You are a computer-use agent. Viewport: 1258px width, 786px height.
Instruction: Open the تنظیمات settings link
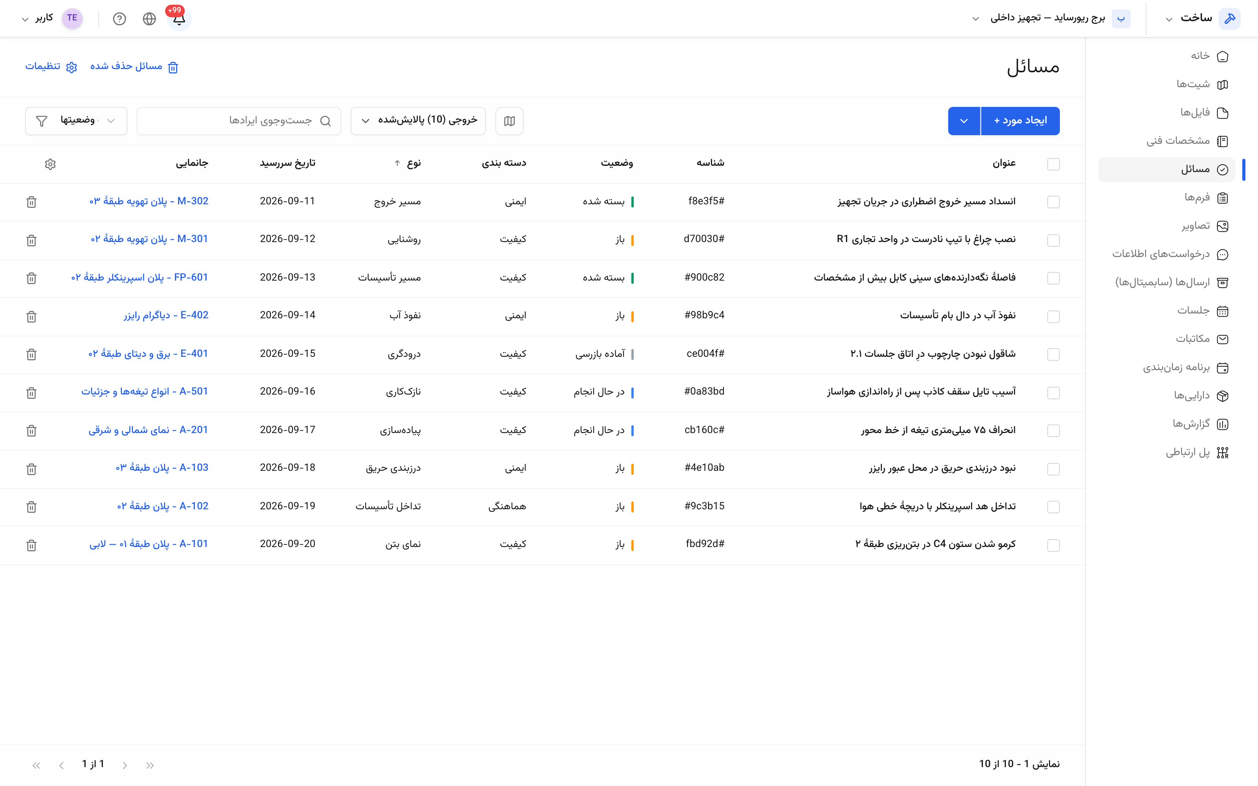click(x=51, y=66)
